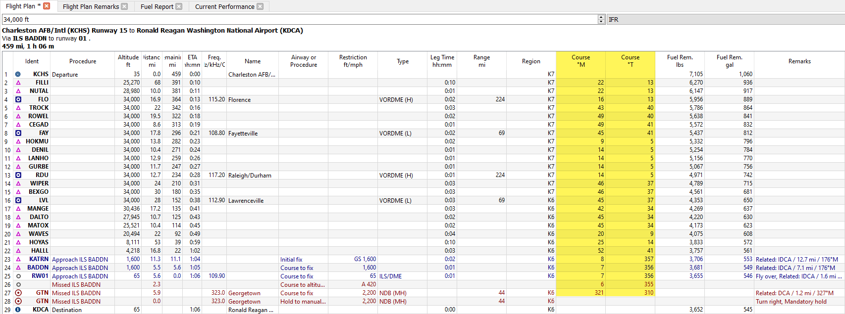Click the GTN NDB icon in row 27
The width and height of the screenshot is (845, 314).
[x=18, y=293]
